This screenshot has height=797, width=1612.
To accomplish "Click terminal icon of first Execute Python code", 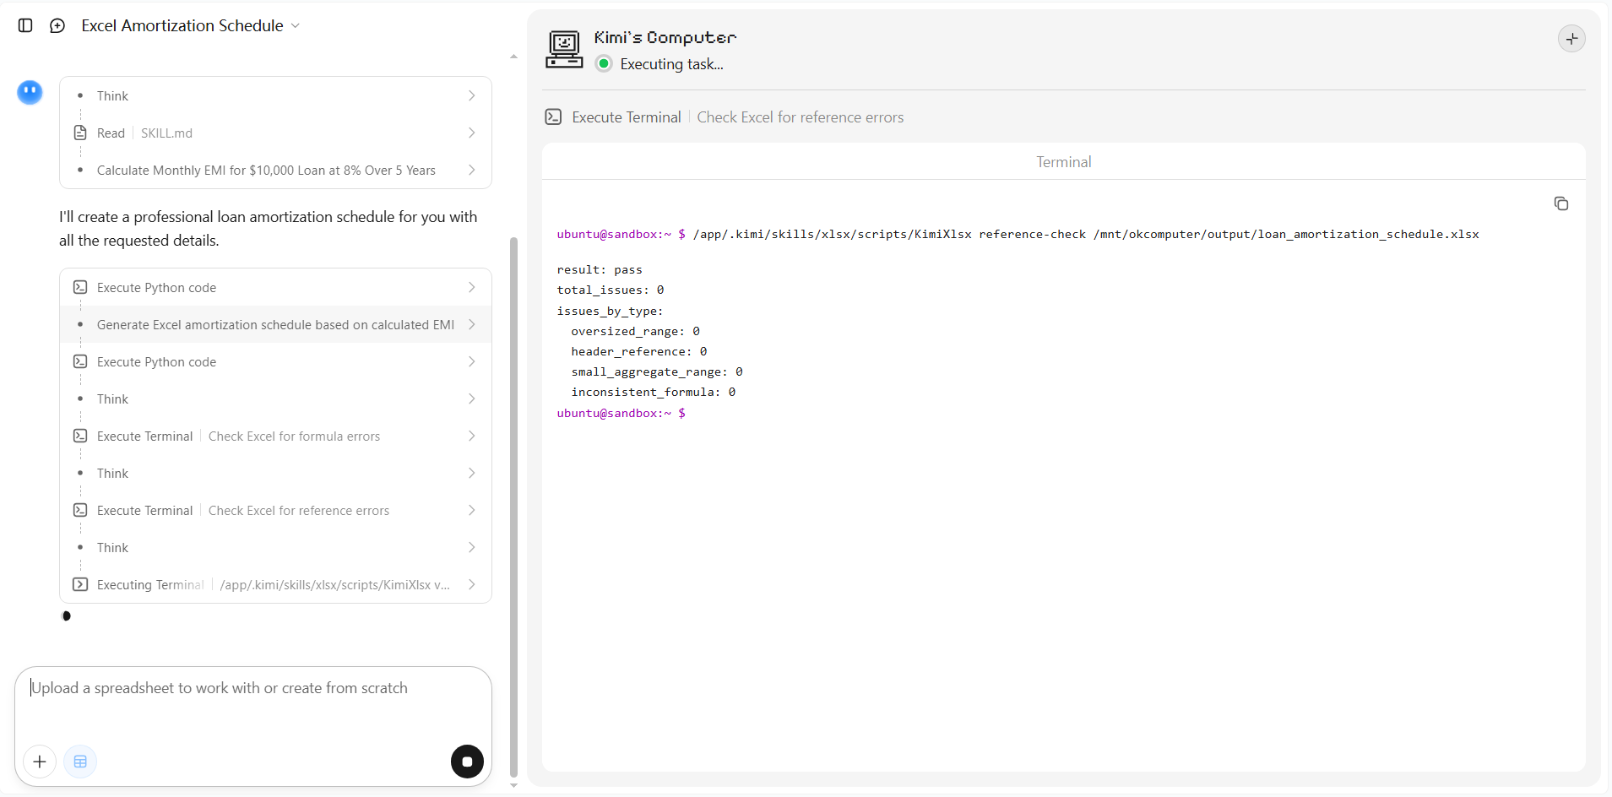I will click(x=80, y=287).
